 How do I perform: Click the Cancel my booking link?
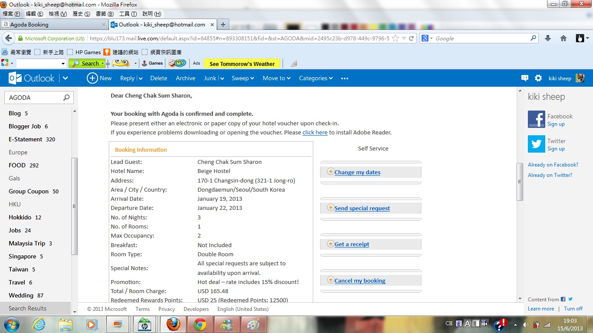tap(360, 281)
